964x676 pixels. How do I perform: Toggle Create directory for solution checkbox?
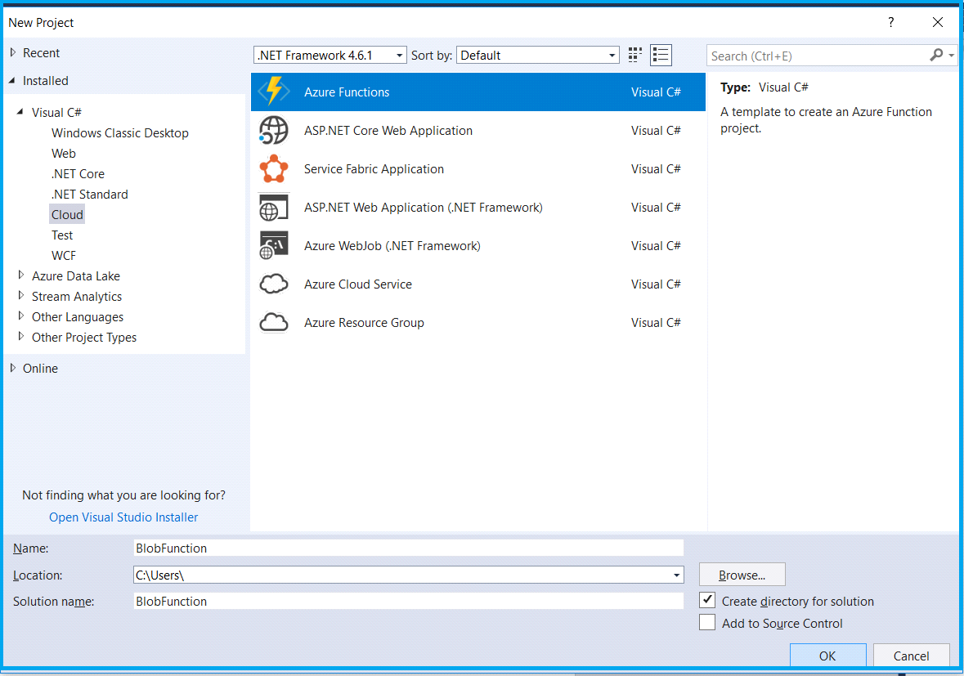tap(707, 601)
